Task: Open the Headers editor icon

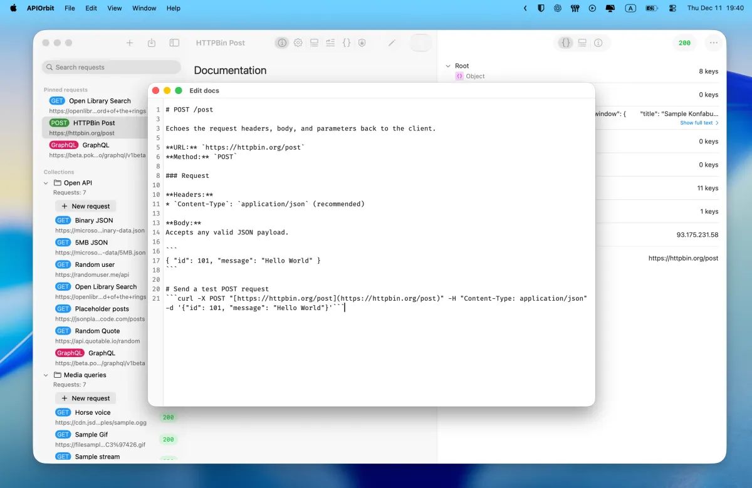Action: click(x=314, y=43)
